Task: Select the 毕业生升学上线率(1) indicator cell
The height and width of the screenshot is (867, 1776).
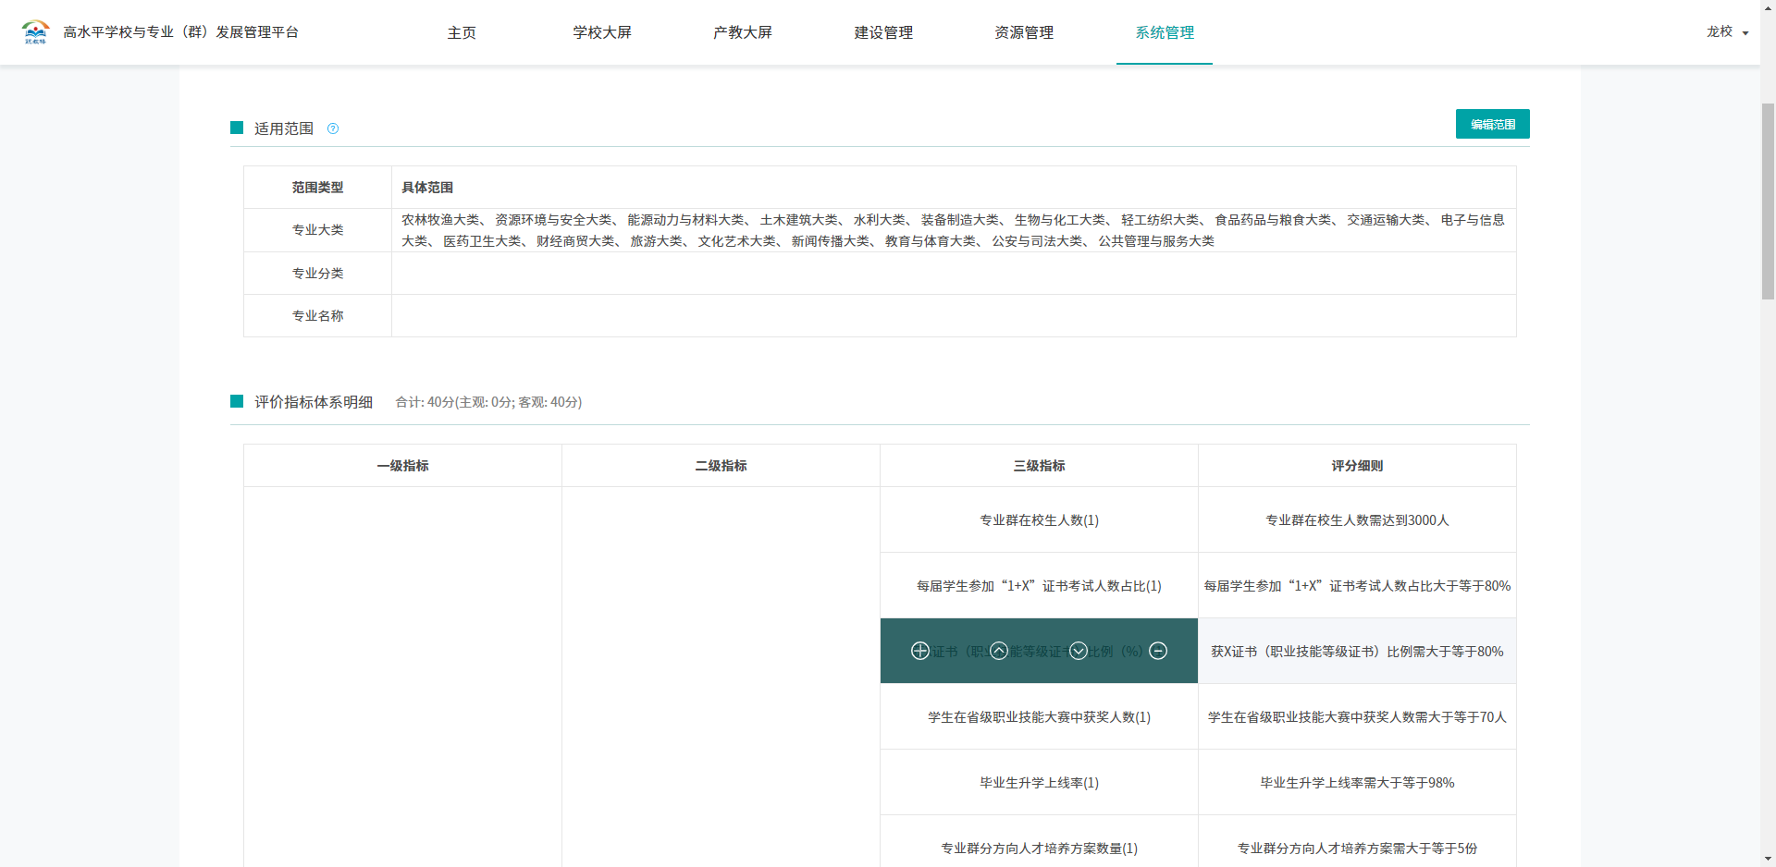Action: click(1039, 783)
